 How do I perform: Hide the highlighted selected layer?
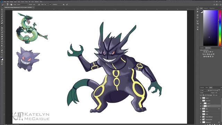coord(201,106)
